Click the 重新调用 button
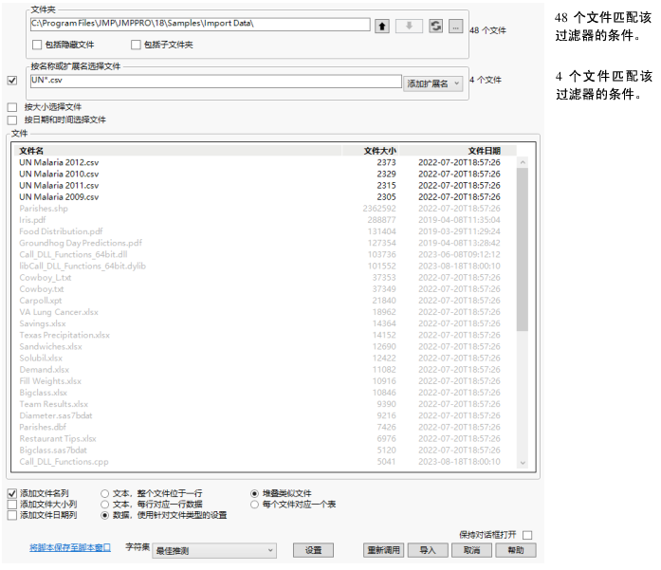 tap(384, 550)
